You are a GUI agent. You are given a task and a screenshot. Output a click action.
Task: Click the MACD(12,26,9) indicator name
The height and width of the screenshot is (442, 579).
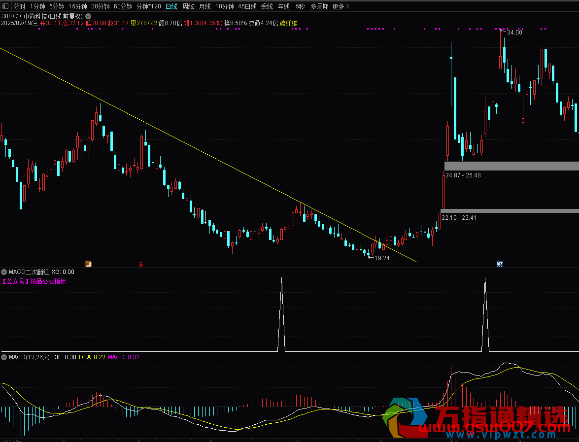point(29,357)
